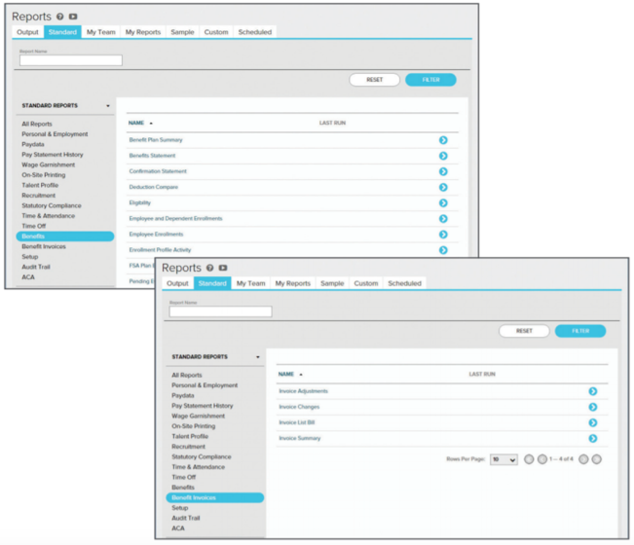Run Invoice Adjustments report arrow
Image resolution: width=634 pixels, height=545 pixels.
click(x=593, y=391)
